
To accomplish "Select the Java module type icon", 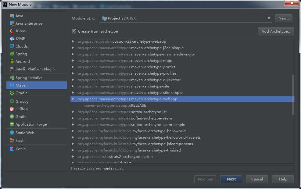I will [x=12, y=16].
